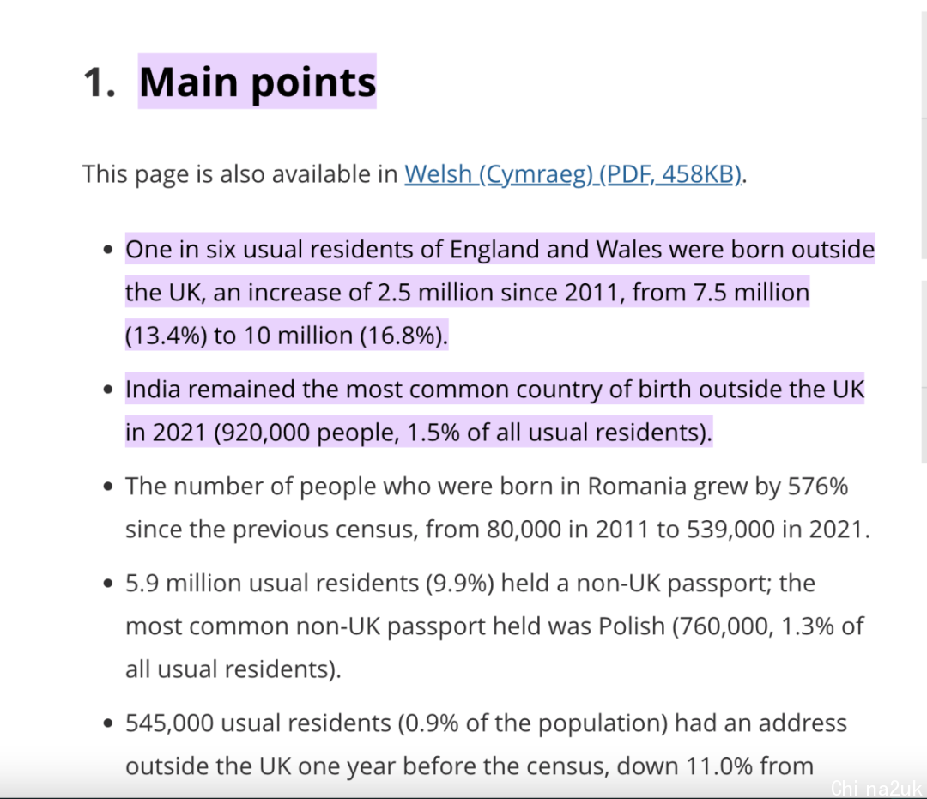The height and width of the screenshot is (799, 927).
Task: Click the highlighted text "(13.4%) to 10 million (16.8%)"
Action: point(287,336)
